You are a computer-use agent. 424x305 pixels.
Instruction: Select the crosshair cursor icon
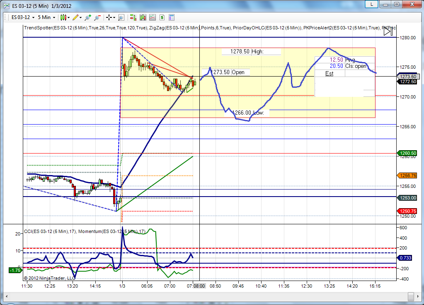(x=109, y=17)
